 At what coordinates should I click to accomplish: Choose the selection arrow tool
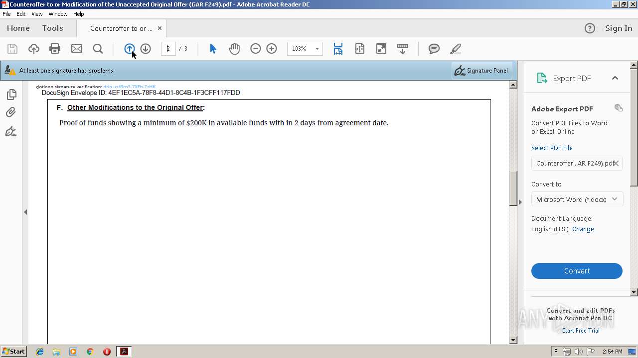(x=213, y=49)
